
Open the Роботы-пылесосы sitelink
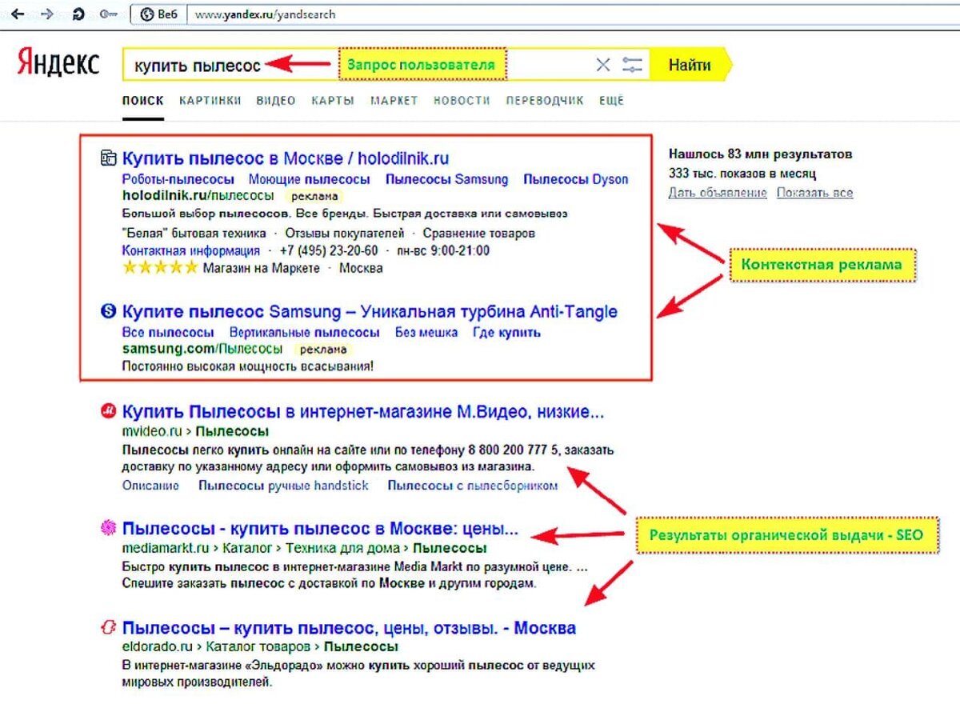pyautogui.click(x=178, y=179)
